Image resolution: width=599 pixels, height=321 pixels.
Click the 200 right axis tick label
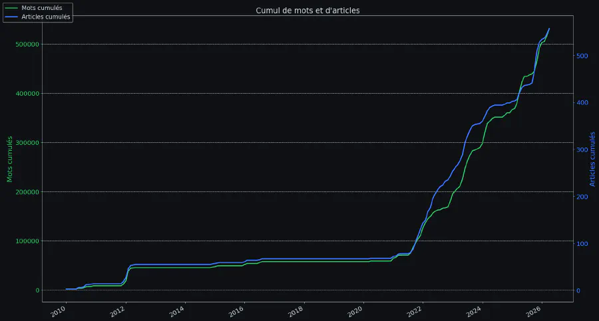click(582, 197)
